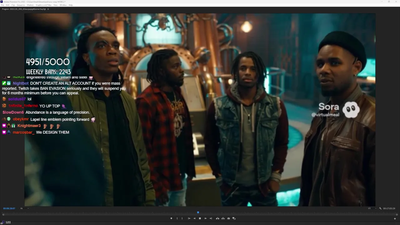Open the View menu
The image size is (400, 225).
pyautogui.click(x=55, y=5)
